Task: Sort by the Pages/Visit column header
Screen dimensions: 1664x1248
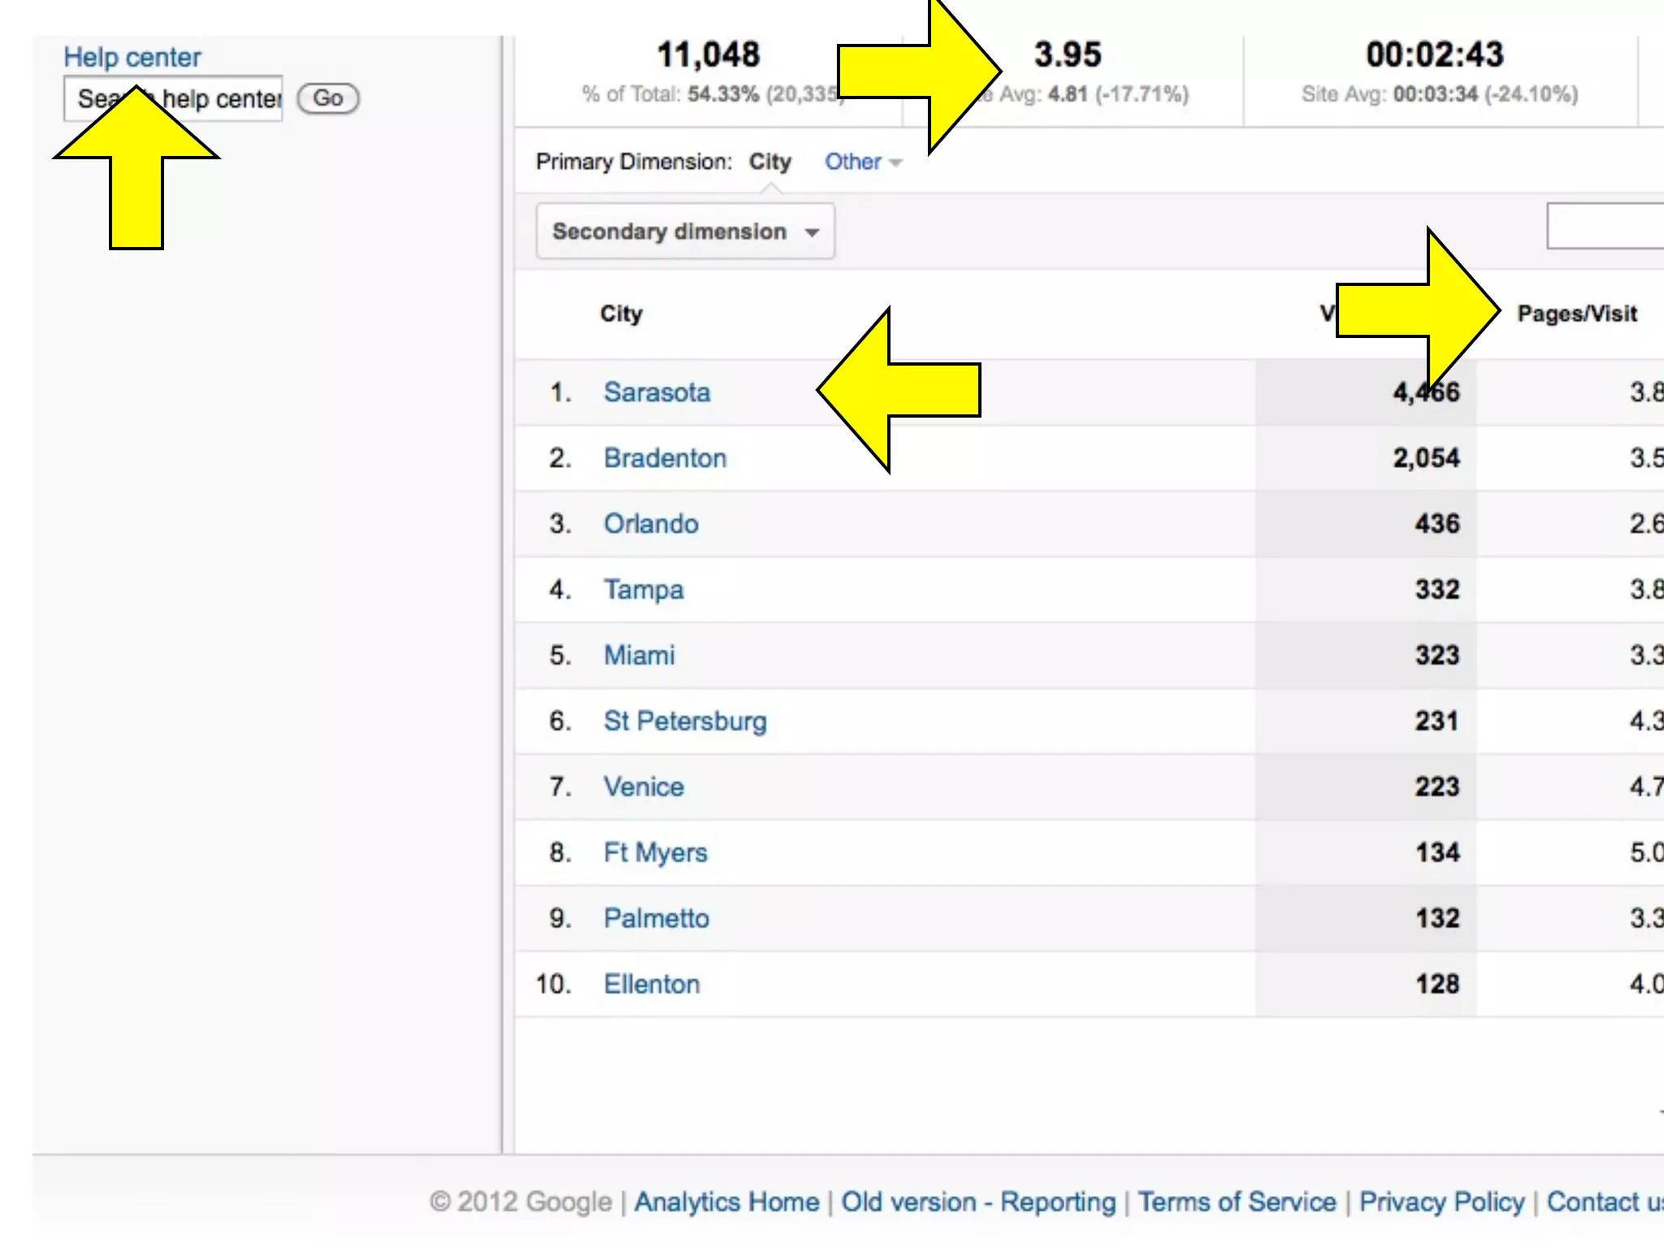Action: [1576, 314]
